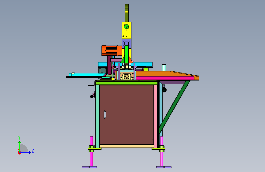Select the left purple foot pad
Image resolution: width=265 pixels, height=172 pixels.
click(x=90, y=167)
